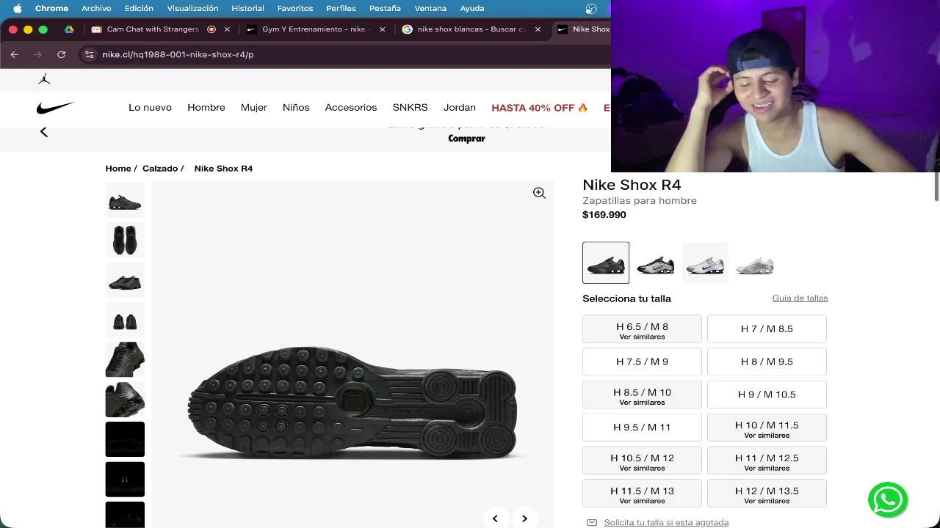
Task: Click Solicita tu talla si esta agotada
Action: tap(666, 522)
